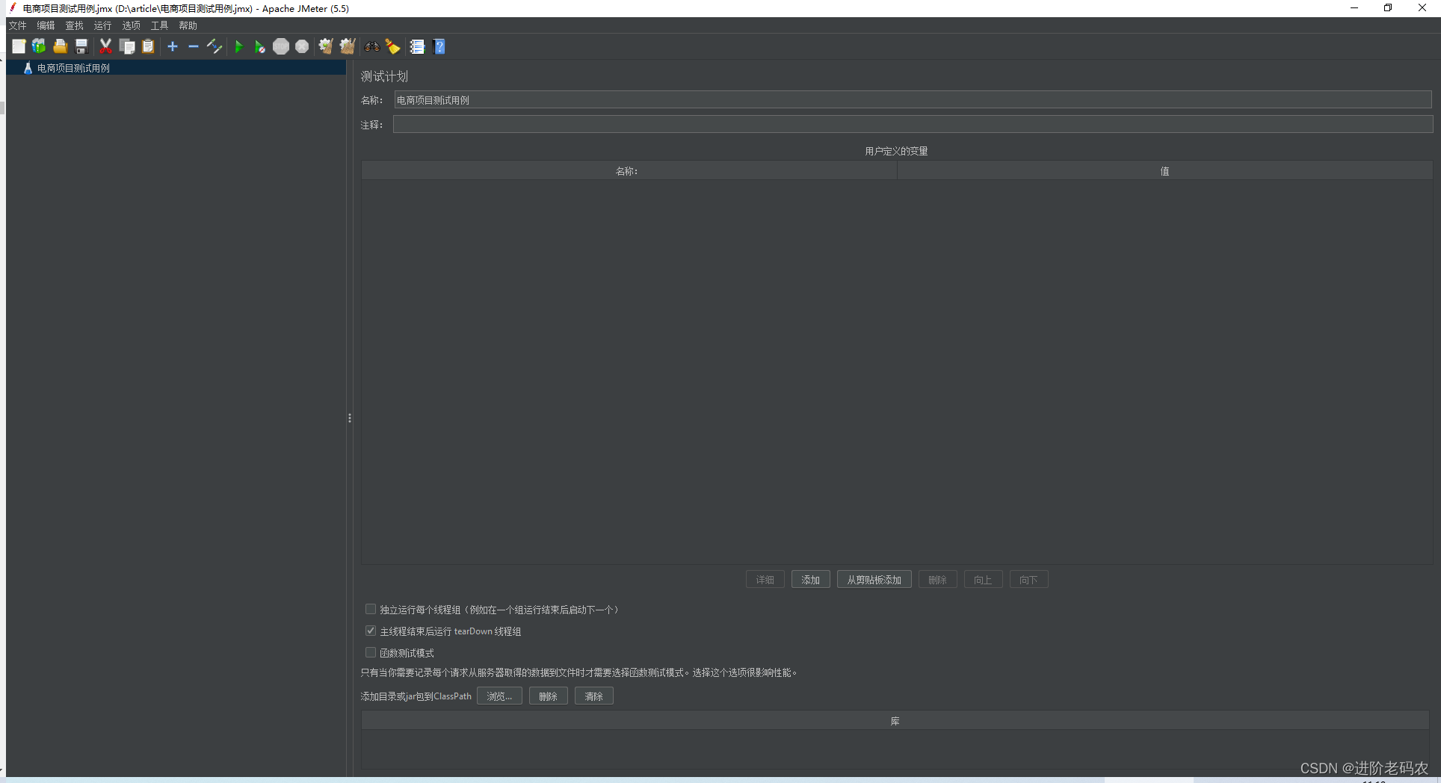Click the 浏览... browse button
This screenshot has height=783, width=1441.
pos(499,696)
